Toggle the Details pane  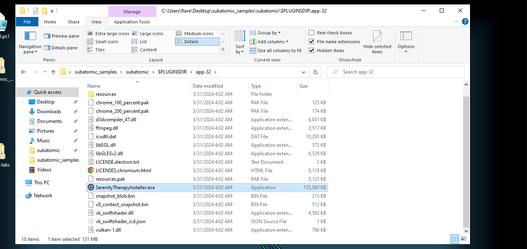61,48
